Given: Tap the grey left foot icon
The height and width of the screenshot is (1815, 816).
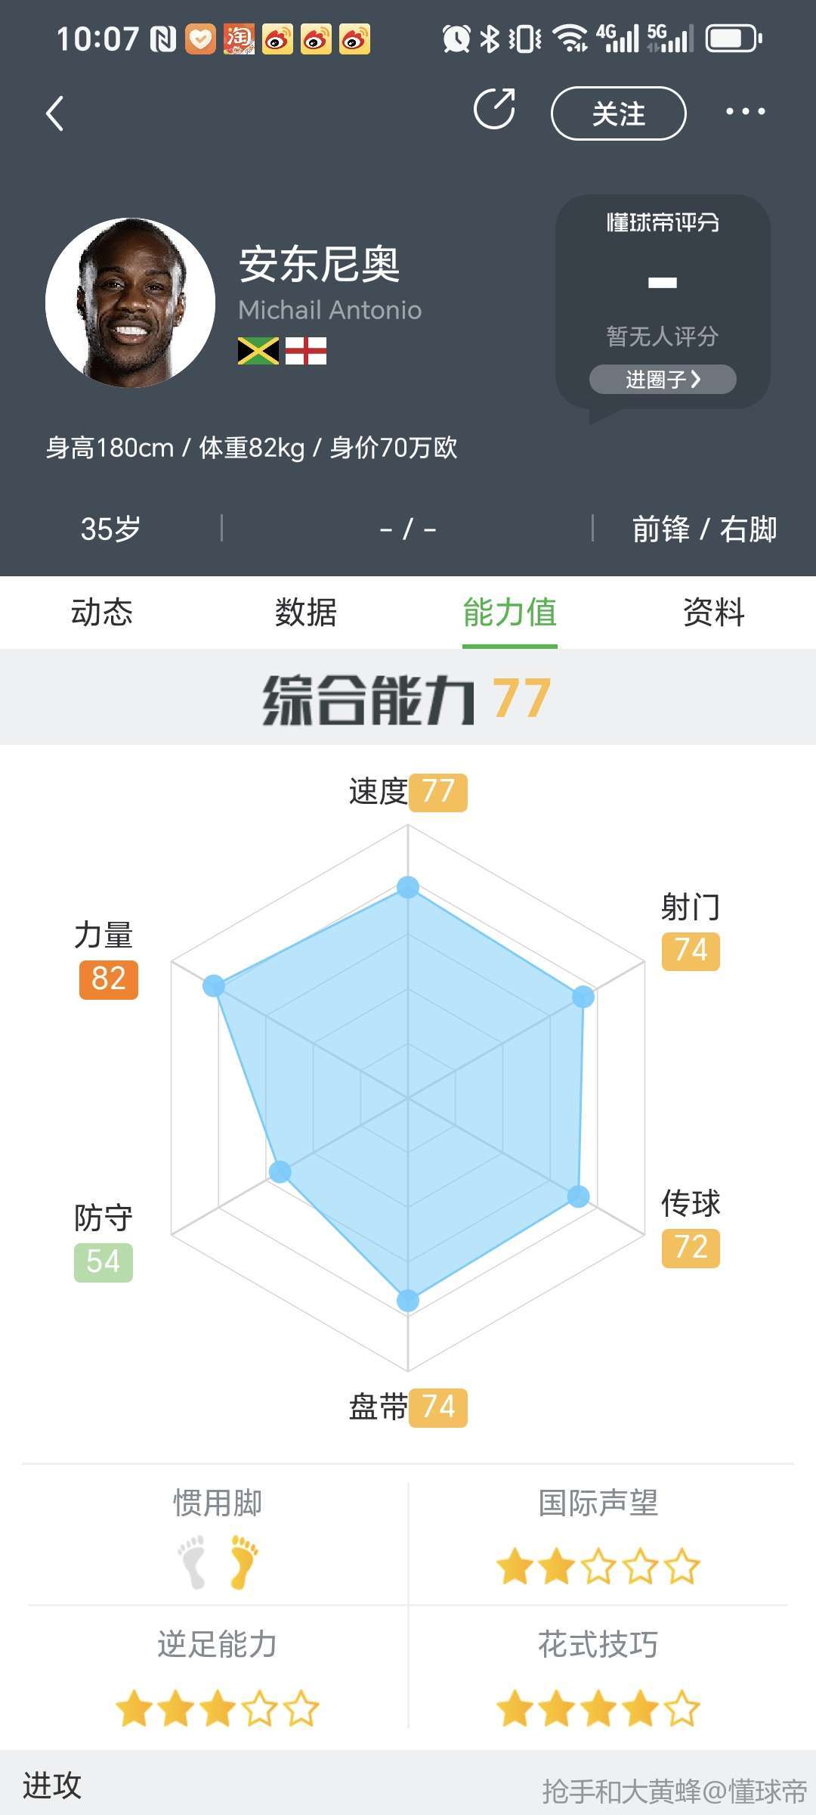Looking at the screenshot, I should coord(193,1562).
